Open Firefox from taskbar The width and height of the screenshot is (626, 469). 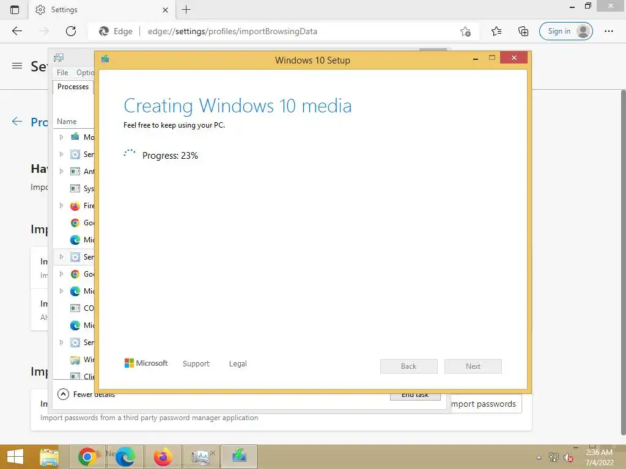pos(163,457)
